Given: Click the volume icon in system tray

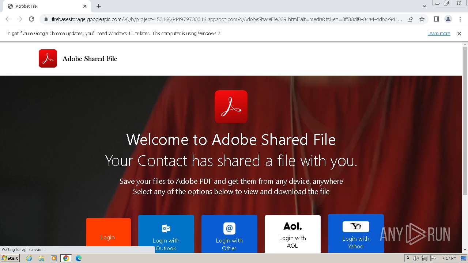Looking at the screenshot, I should [416, 258].
